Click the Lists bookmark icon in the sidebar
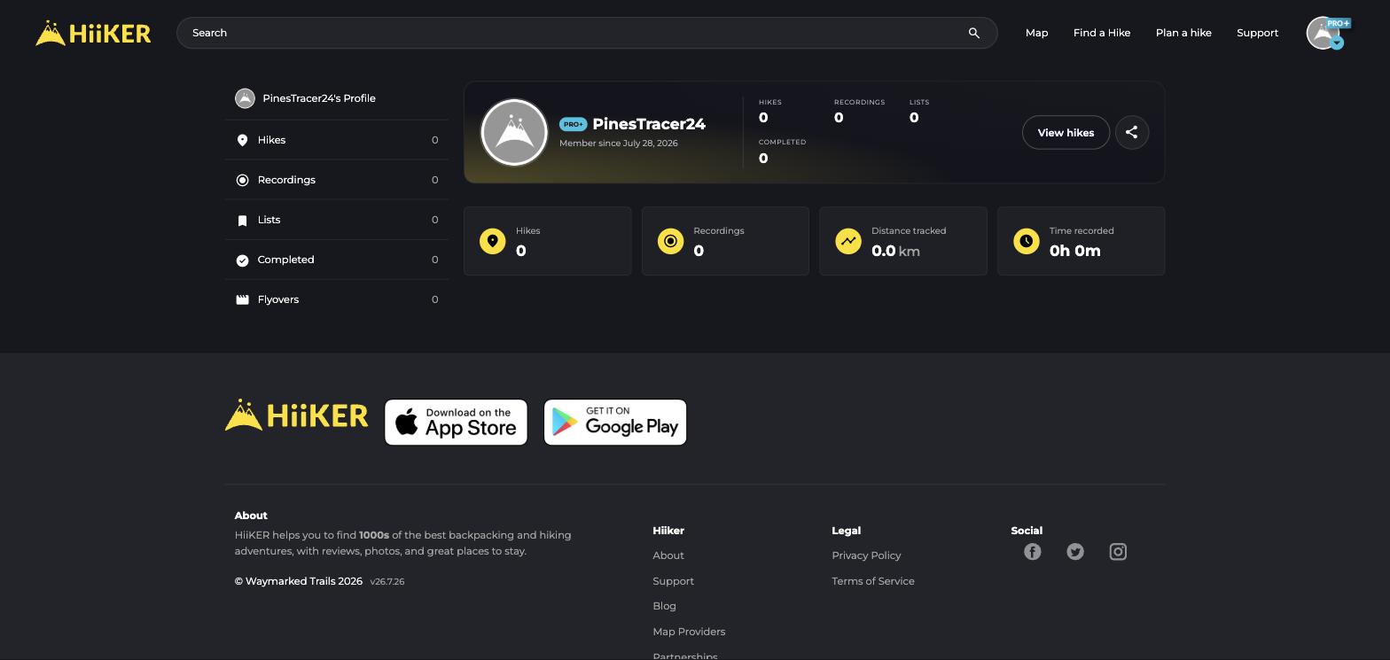Screen dimensions: 1390x660 242,220
